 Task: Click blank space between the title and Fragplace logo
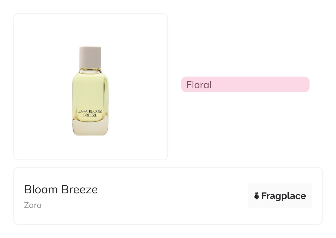click(x=171, y=196)
